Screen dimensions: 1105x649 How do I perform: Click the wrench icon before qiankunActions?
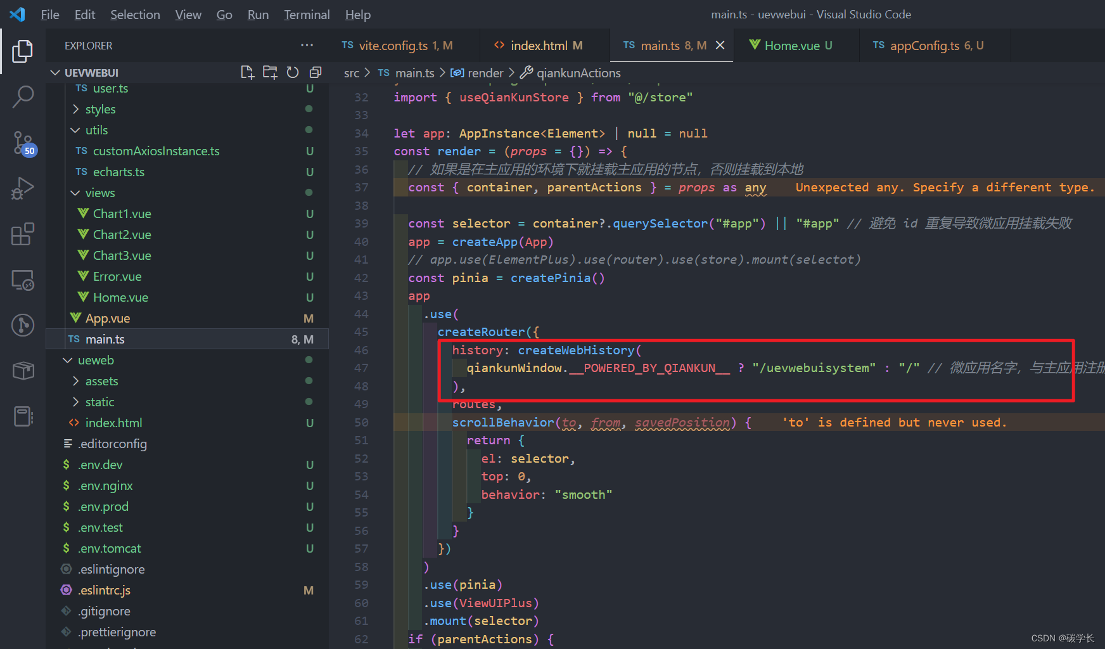click(526, 73)
